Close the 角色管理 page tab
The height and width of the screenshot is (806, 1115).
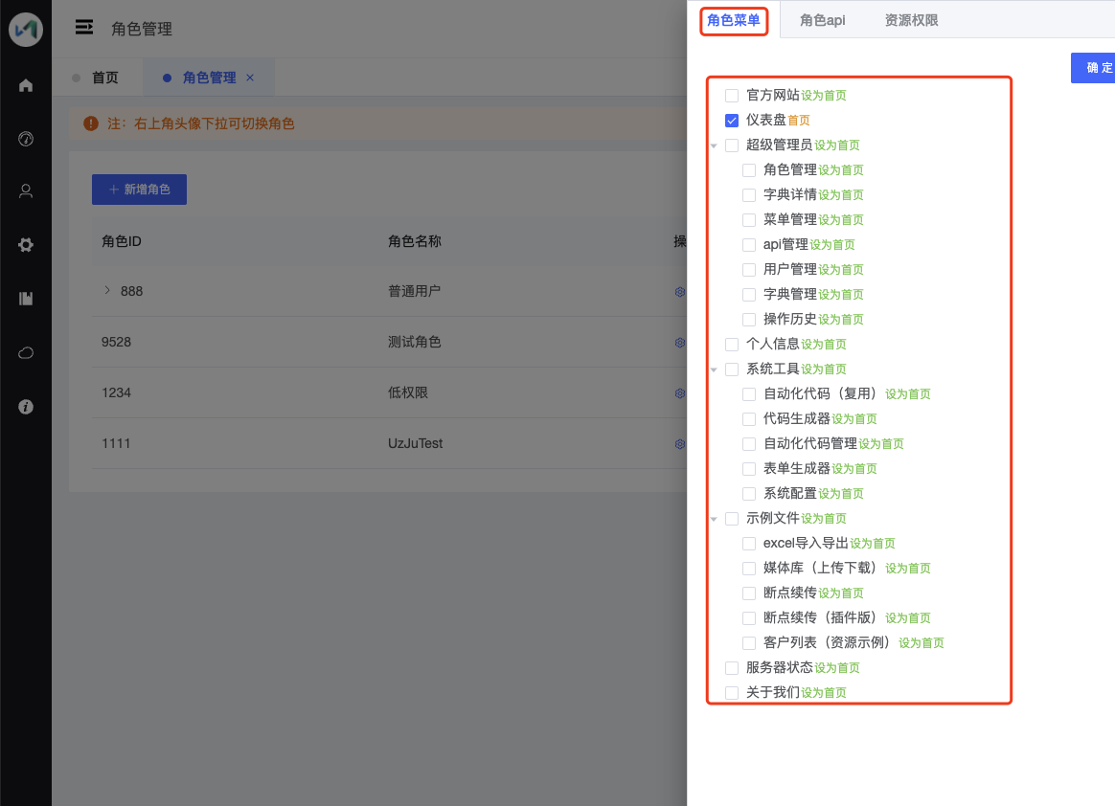(x=250, y=78)
